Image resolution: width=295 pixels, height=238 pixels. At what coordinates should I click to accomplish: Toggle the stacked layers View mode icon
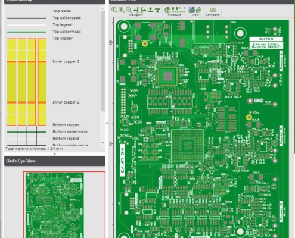tap(198, 10)
